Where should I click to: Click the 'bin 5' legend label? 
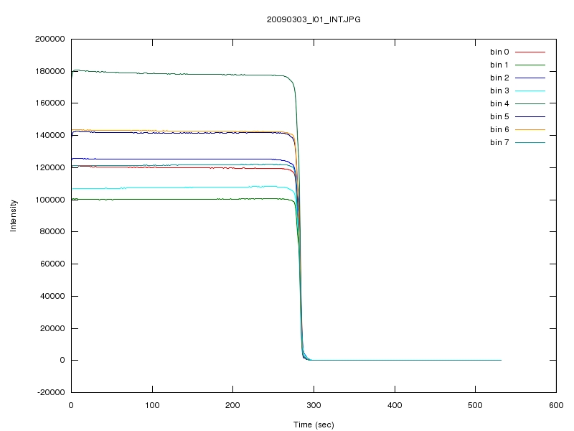click(x=499, y=116)
